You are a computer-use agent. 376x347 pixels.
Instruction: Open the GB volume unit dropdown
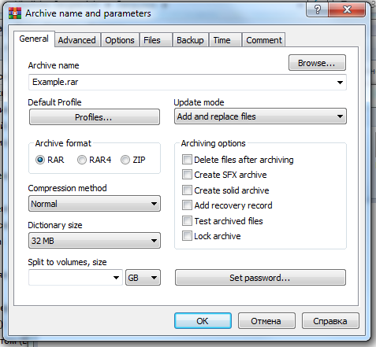click(x=143, y=278)
